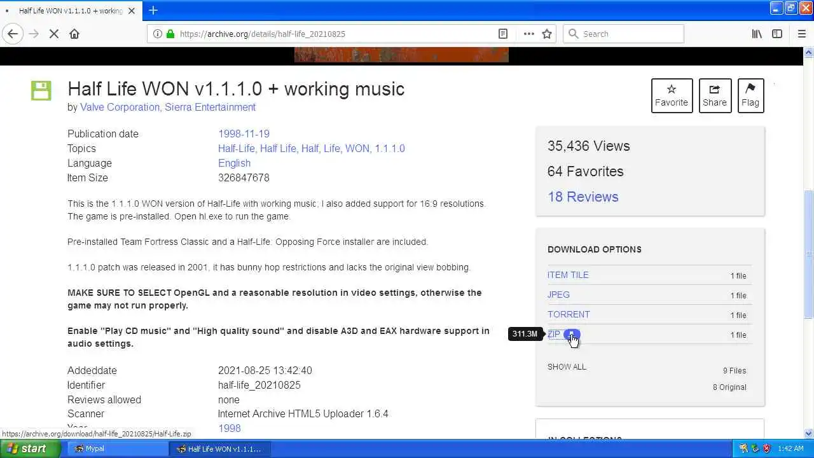This screenshot has height=458, width=814.
Task: Open the 1.1.1.0 topic link
Action: (389, 148)
